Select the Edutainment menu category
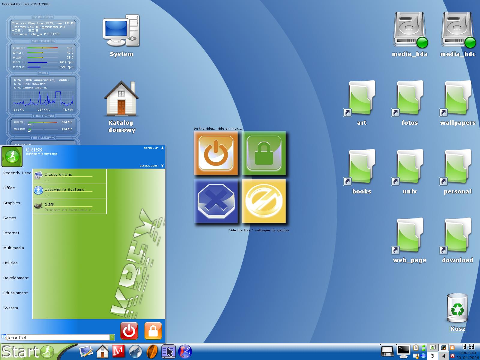The width and height of the screenshot is (480, 360). [x=15, y=293]
